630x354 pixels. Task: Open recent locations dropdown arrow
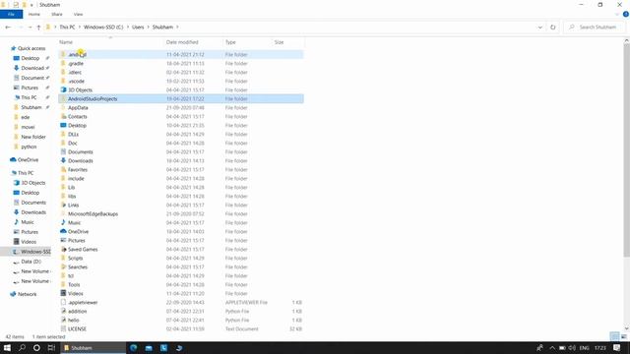pyautogui.click(x=31, y=28)
